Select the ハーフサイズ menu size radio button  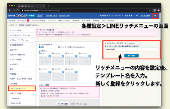coord(59,47)
